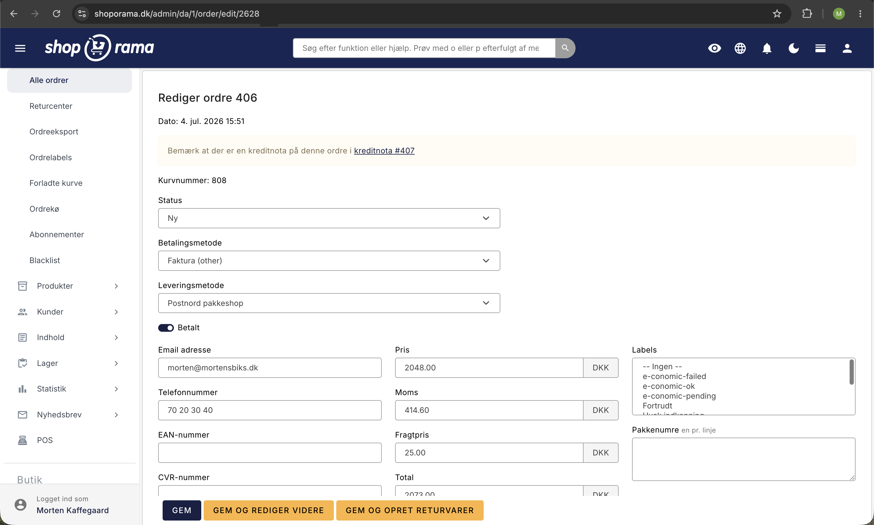
Task: Click the user profile icon in the header
Action: click(847, 48)
